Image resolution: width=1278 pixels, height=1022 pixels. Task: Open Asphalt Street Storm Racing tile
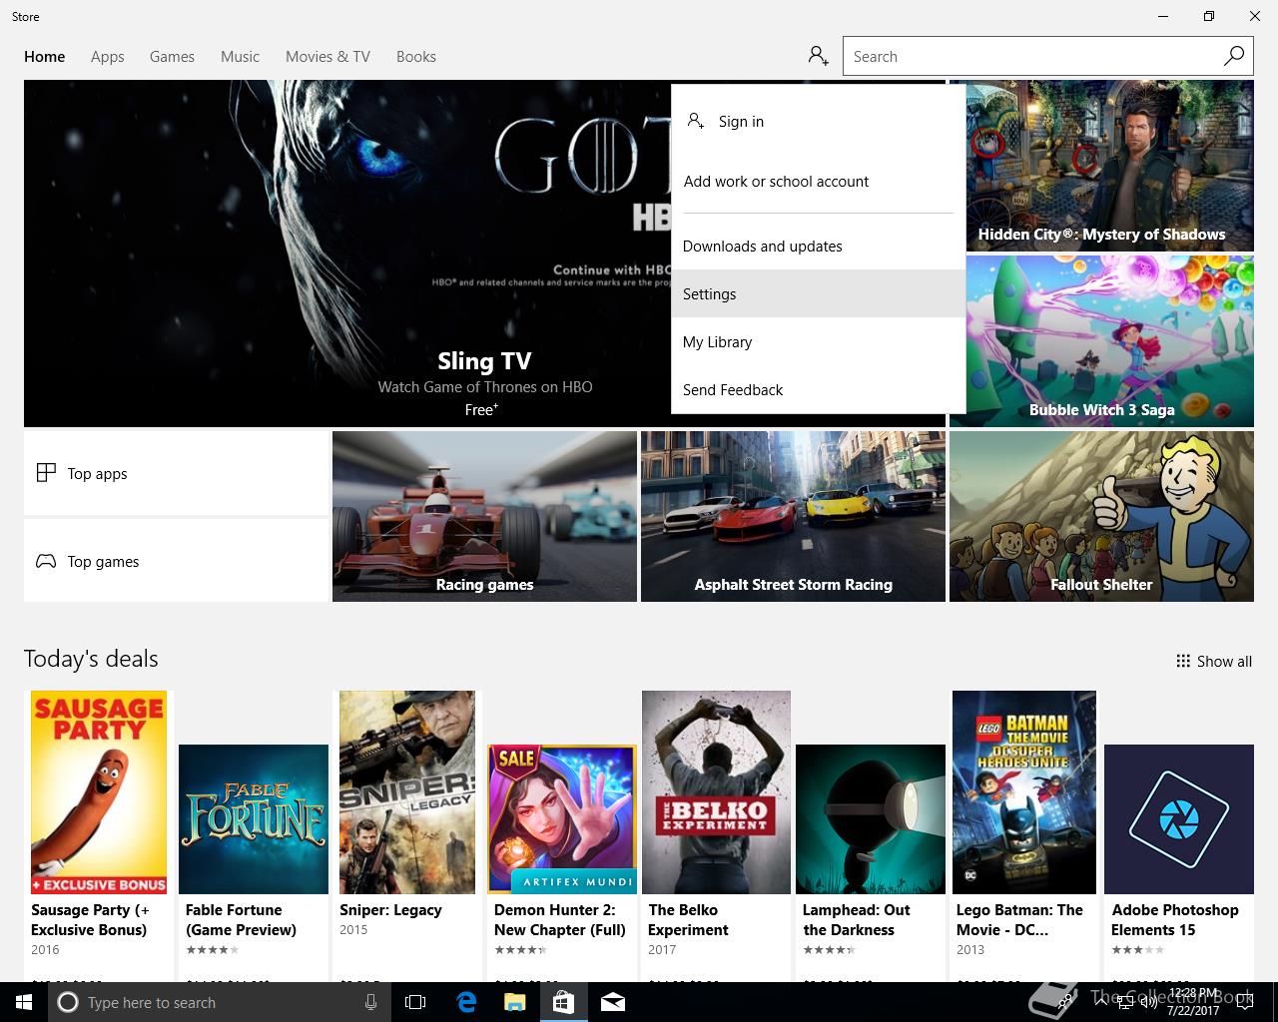point(793,516)
